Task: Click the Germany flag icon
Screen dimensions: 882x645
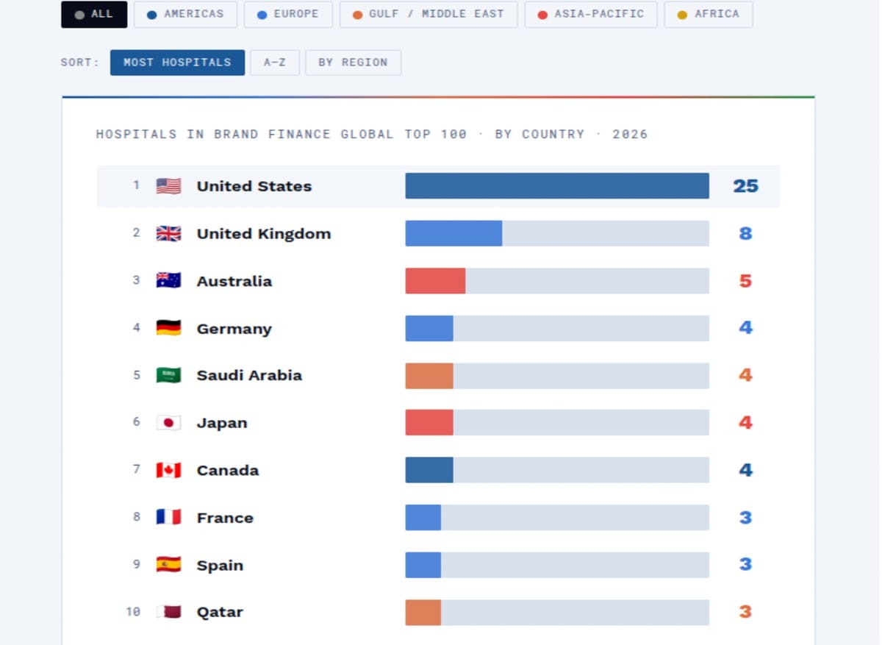Action: click(x=168, y=328)
